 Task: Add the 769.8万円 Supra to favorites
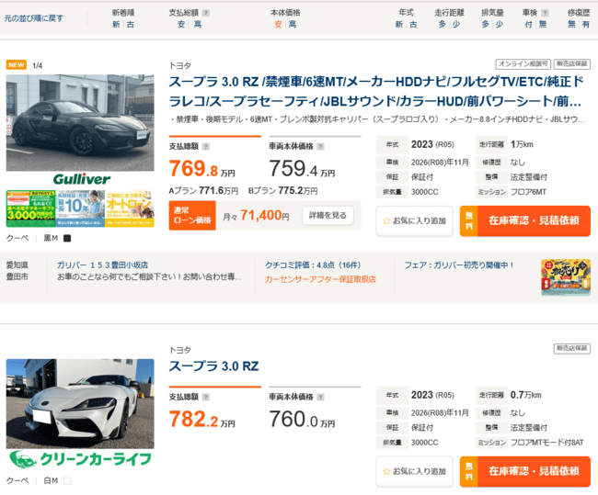pyautogui.click(x=414, y=220)
